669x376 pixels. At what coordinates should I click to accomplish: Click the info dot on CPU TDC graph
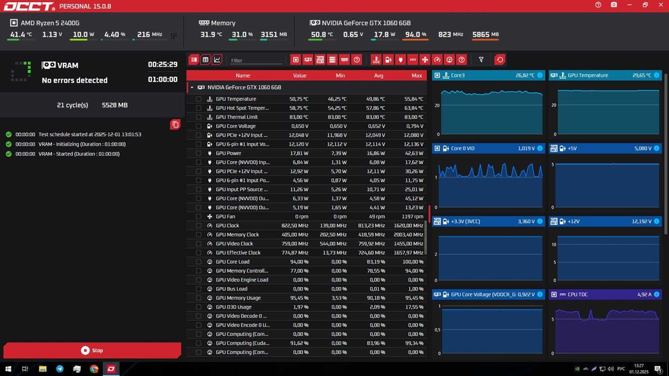[x=657, y=295]
